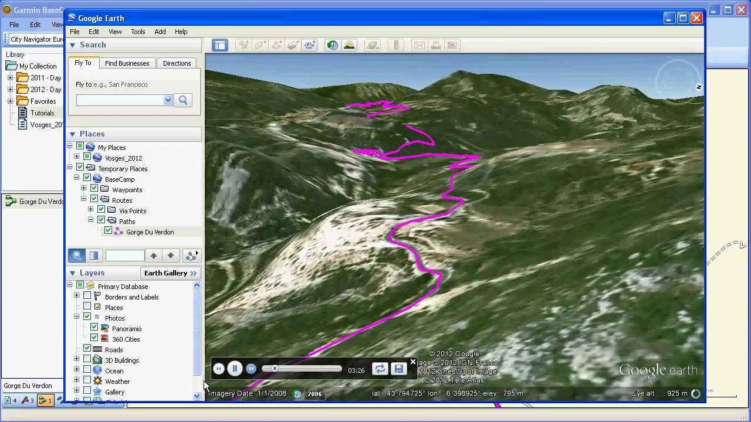The image size is (751, 422).
Task: Move item up with the up arrow
Action: coord(154,256)
